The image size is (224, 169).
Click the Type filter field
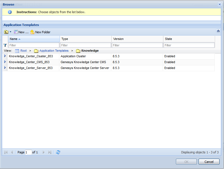point(86,45)
